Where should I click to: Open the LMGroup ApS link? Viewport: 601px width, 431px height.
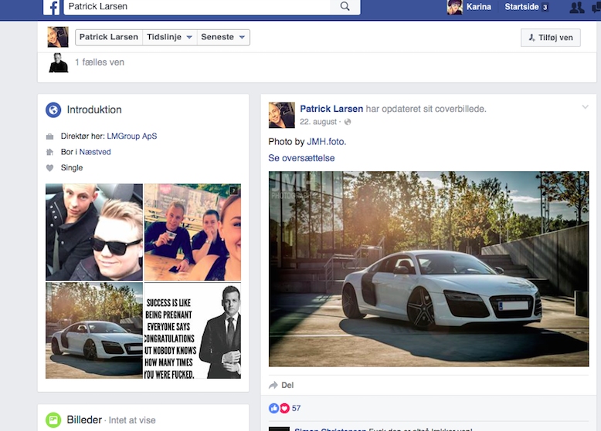[x=132, y=136]
